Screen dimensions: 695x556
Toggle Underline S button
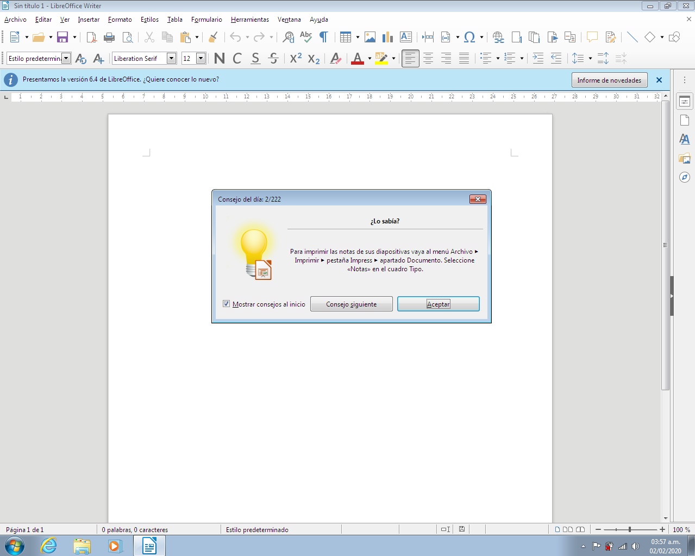255,58
